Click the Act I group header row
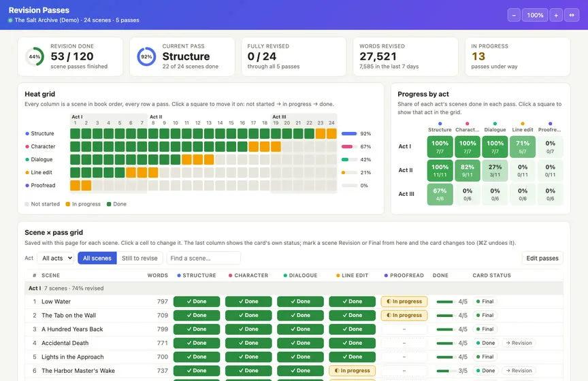The height and width of the screenshot is (381, 588). (294, 288)
